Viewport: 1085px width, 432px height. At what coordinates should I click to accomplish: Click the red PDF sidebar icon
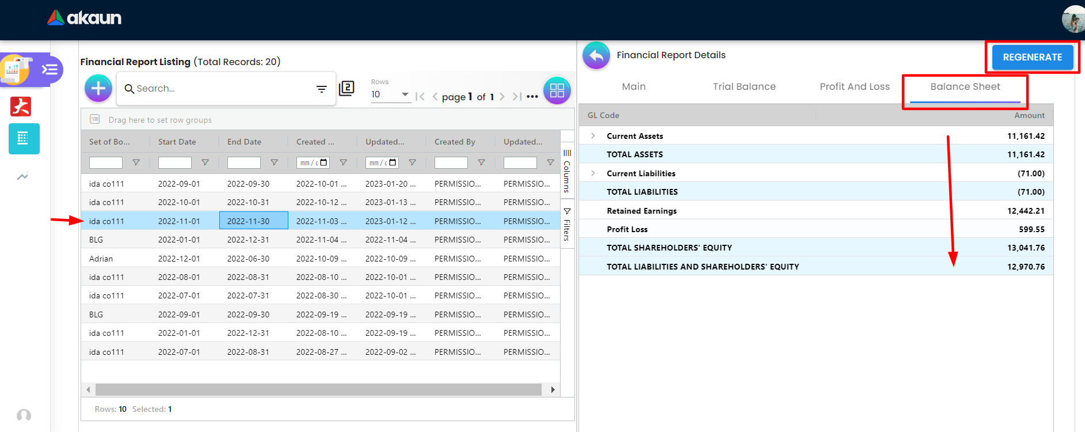tap(21, 107)
